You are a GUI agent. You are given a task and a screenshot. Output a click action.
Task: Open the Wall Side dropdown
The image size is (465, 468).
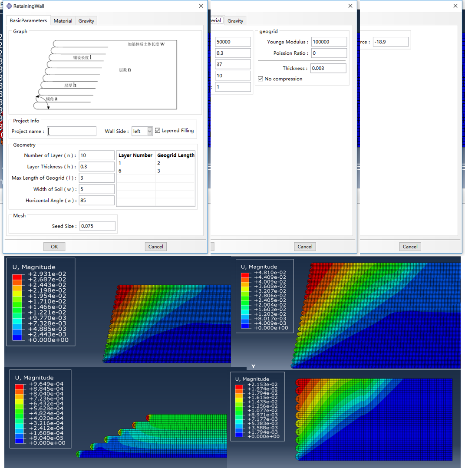(149, 131)
